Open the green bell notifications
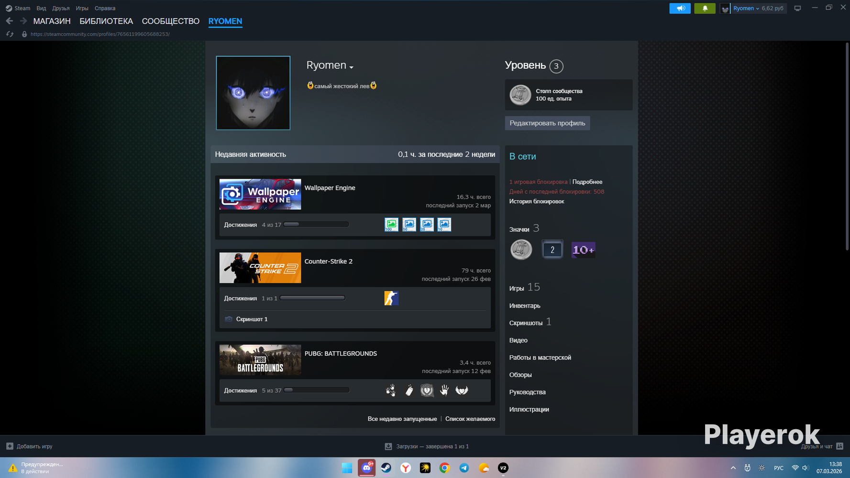 coord(705,8)
